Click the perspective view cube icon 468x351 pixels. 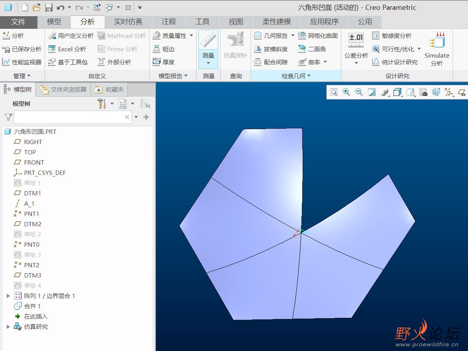pyautogui.click(x=436, y=92)
